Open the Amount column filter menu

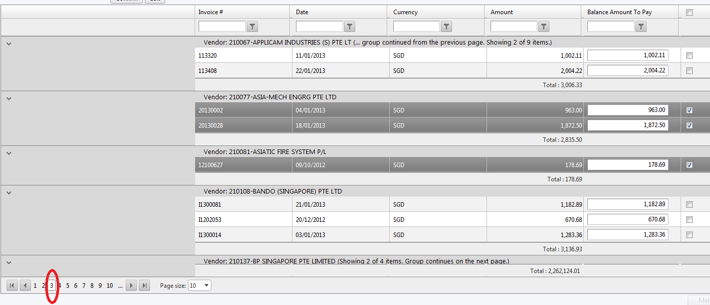pyautogui.click(x=544, y=27)
